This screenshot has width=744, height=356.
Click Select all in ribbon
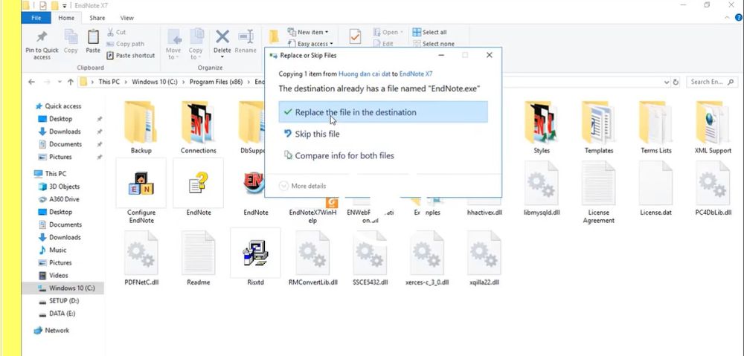429,32
